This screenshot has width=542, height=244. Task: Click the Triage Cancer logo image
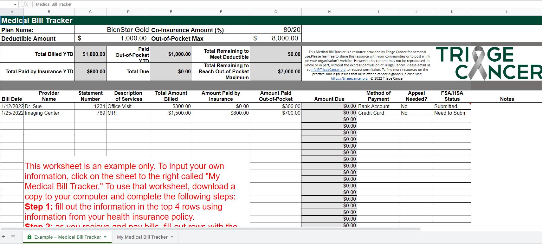[489, 63]
